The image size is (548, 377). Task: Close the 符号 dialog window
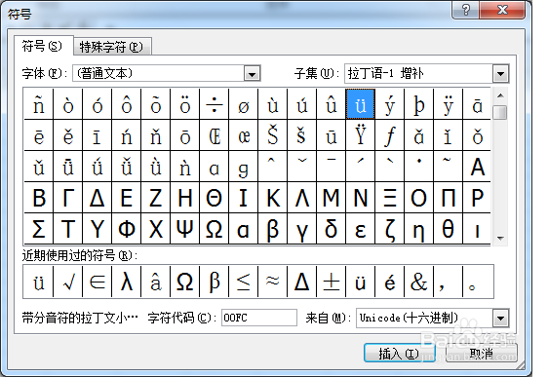click(x=502, y=10)
